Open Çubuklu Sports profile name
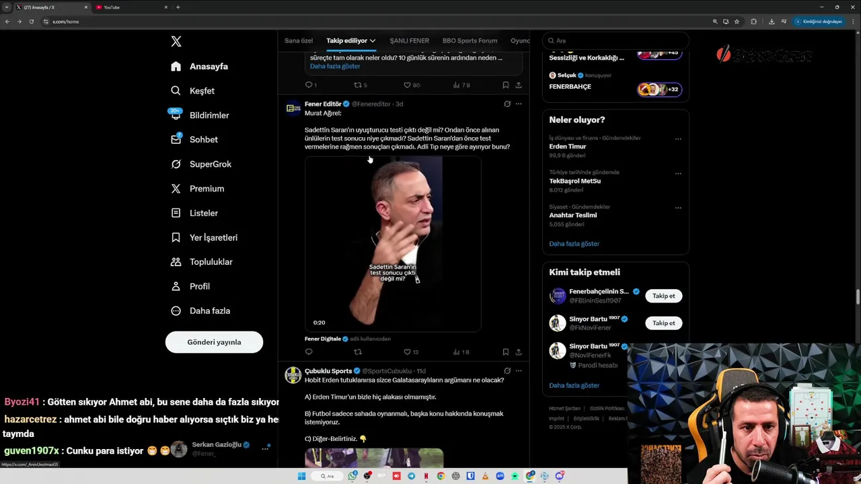Screen dimensions: 861x484 pos(328,371)
